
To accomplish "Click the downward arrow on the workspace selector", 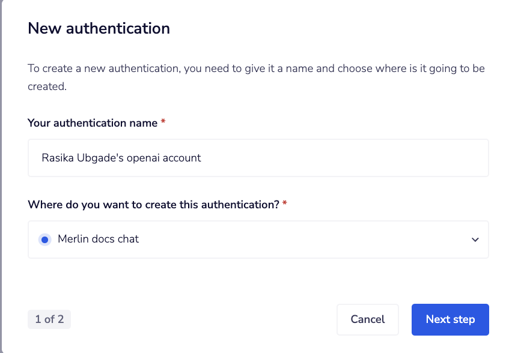I will 475,239.
